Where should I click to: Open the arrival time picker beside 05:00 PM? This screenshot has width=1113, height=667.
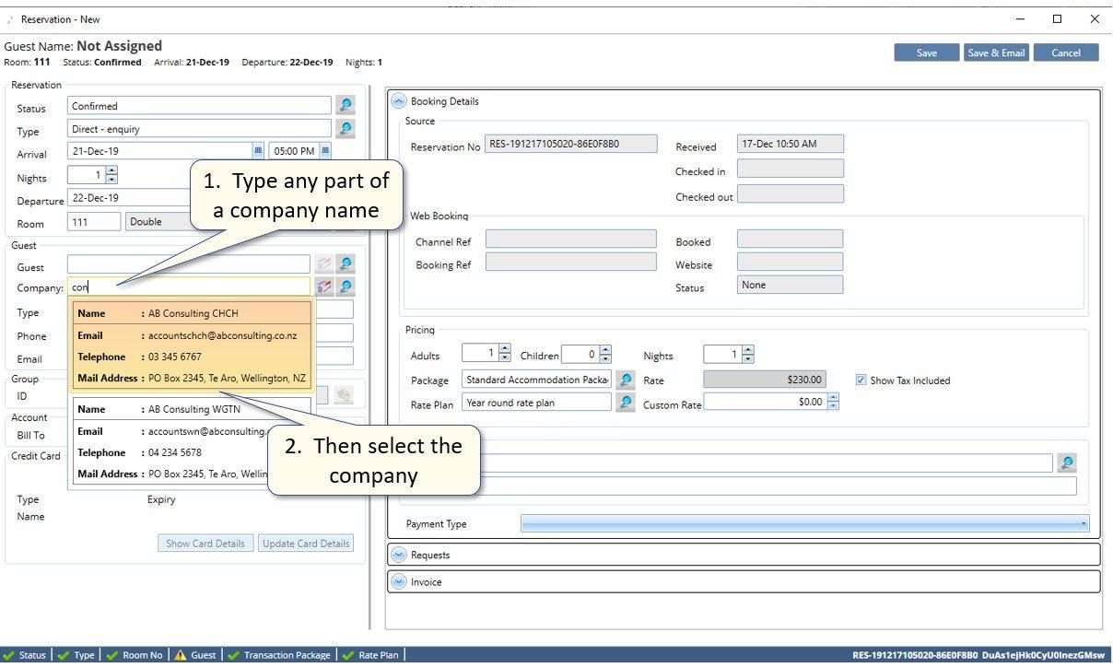click(325, 150)
